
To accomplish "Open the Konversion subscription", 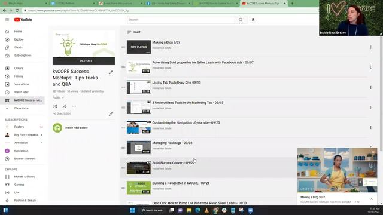I will 22,150.
